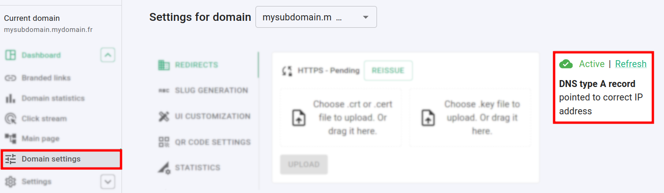Open the domain selector dropdown

point(316,17)
